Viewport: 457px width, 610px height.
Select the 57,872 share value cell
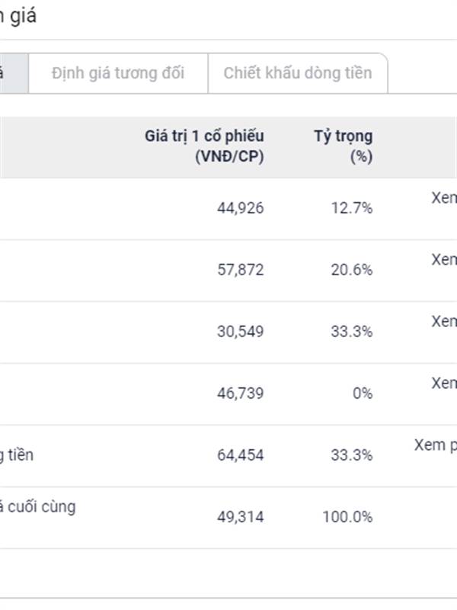tap(241, 270)
